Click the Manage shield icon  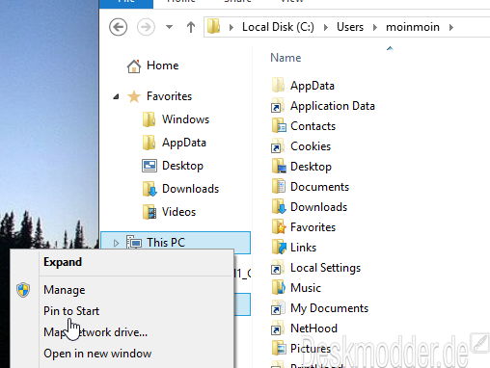(x=23, y=290)
